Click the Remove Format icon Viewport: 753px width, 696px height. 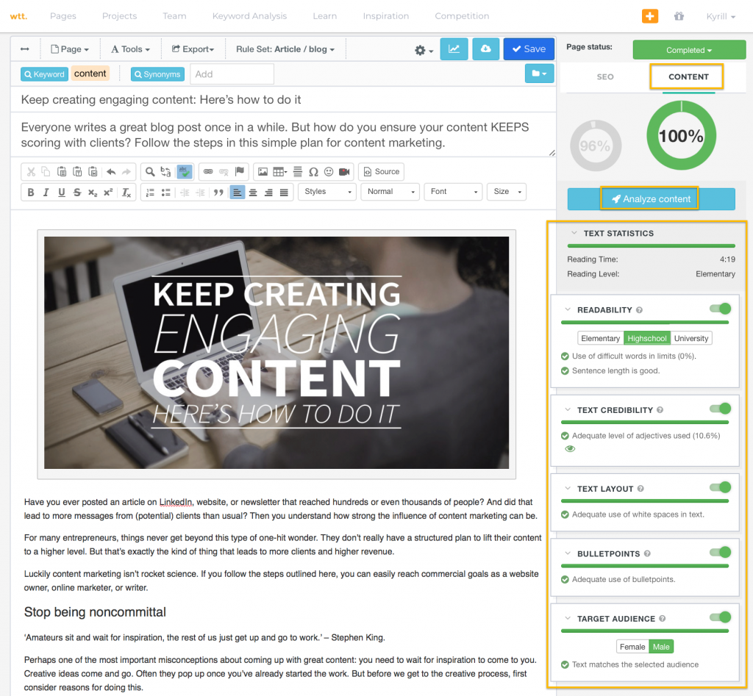click(126, 193)
